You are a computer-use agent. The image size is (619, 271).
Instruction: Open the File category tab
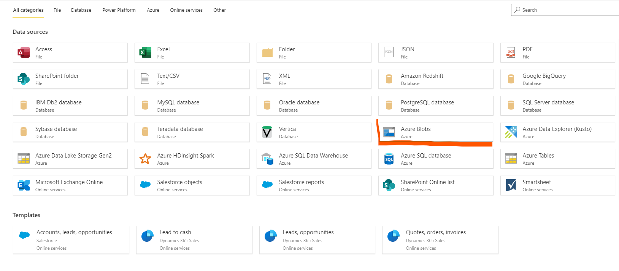point(57,10)
